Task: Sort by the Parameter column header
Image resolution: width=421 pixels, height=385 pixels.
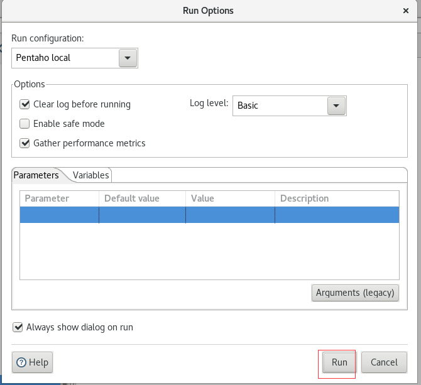Action: coord(59,198)
